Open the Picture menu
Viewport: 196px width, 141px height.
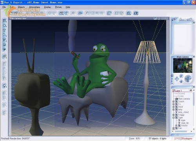[x=58, y=7]
